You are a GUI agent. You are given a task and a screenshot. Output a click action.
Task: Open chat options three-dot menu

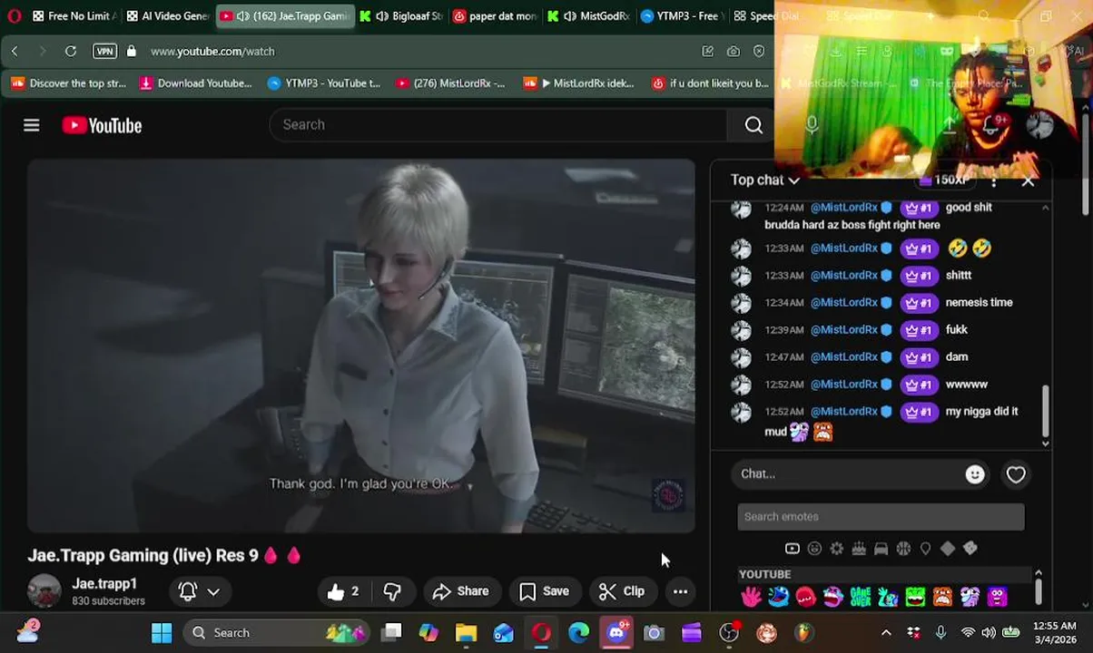coord(994,180)
